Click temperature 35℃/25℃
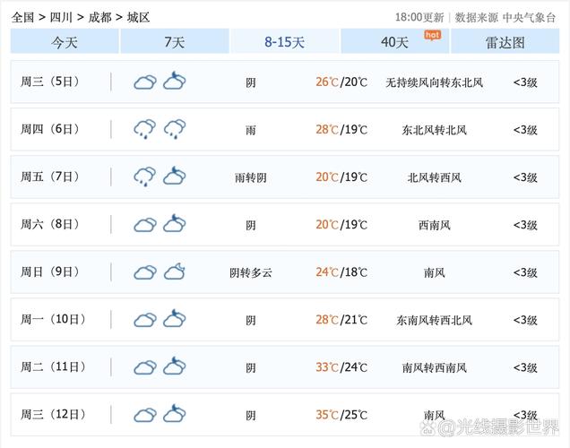 click(x=341, y=416)
